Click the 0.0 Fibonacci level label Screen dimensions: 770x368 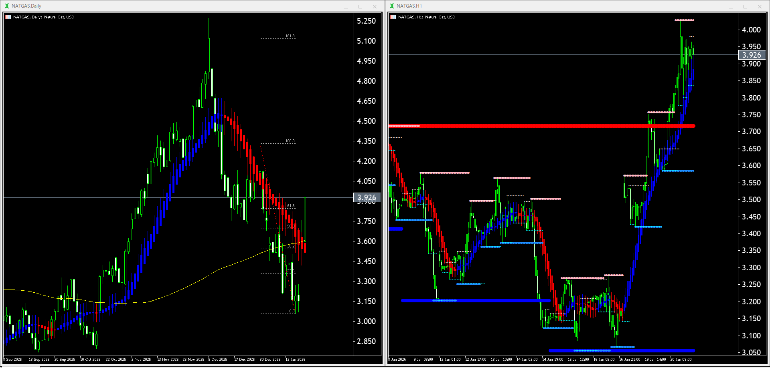tap(292, 311)
